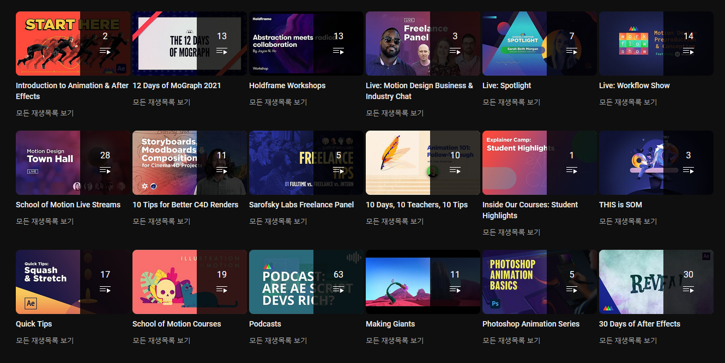This screenshot has width=725, height=363.
Task: Open THIS is SOM playlist title
Action: coord(620,205)
